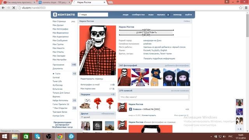
Task: Open Фотографии со мной link
Action: pos(90,85)
